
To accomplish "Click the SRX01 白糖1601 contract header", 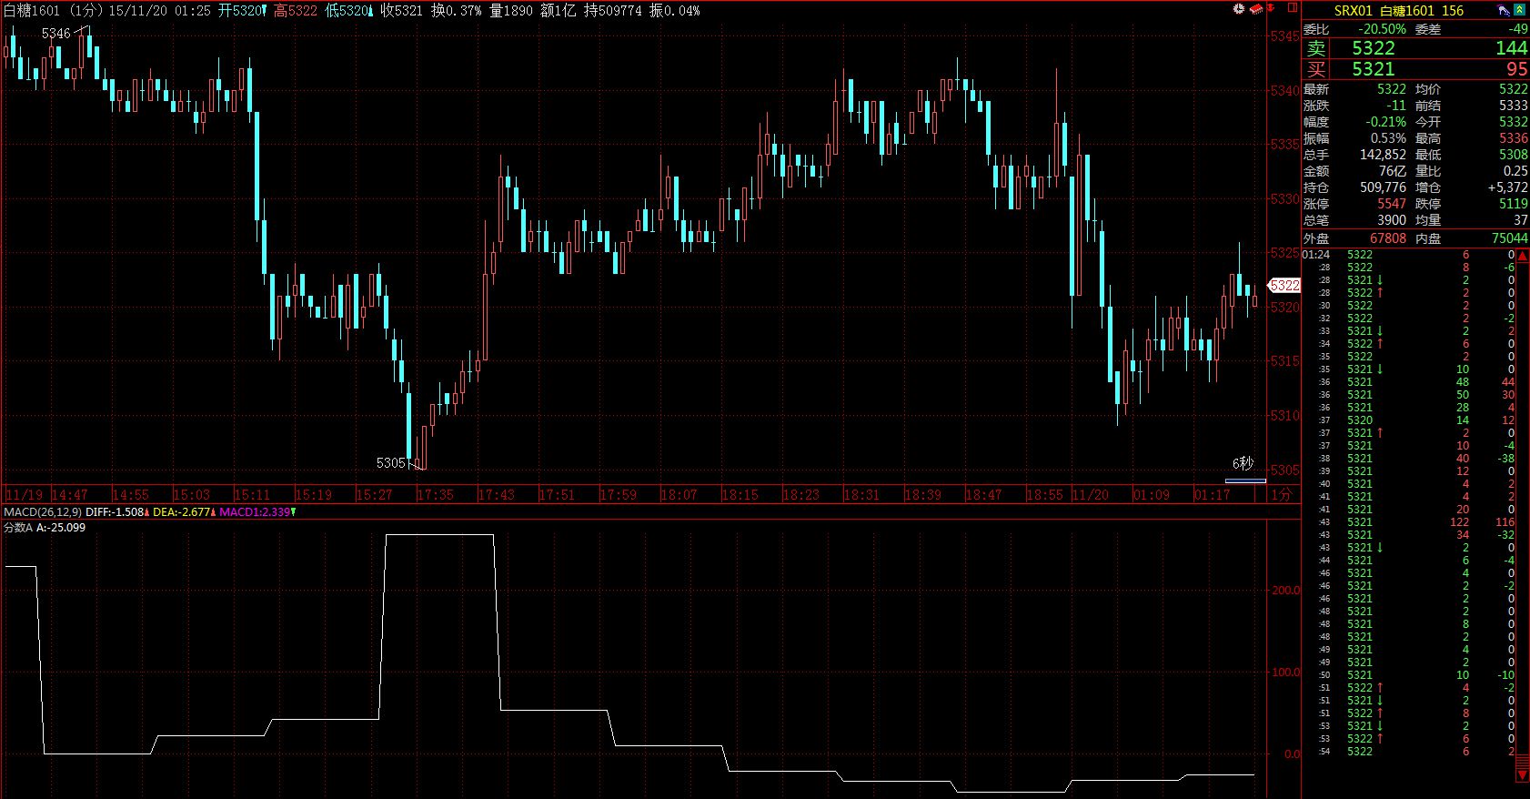I will [x=1398, y=10].
